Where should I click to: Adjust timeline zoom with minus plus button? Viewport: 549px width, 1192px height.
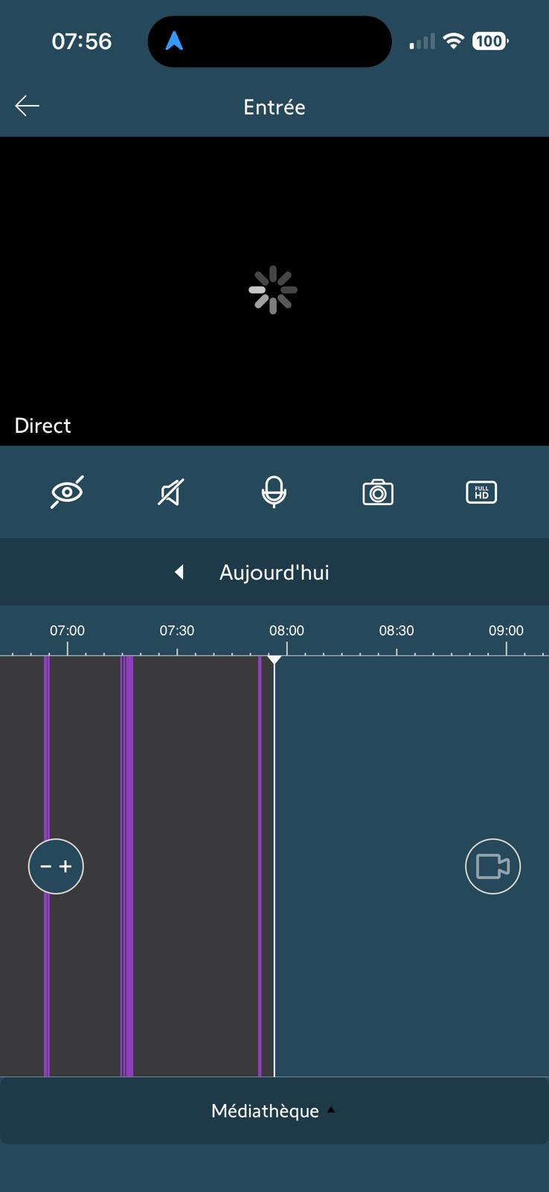56,866
